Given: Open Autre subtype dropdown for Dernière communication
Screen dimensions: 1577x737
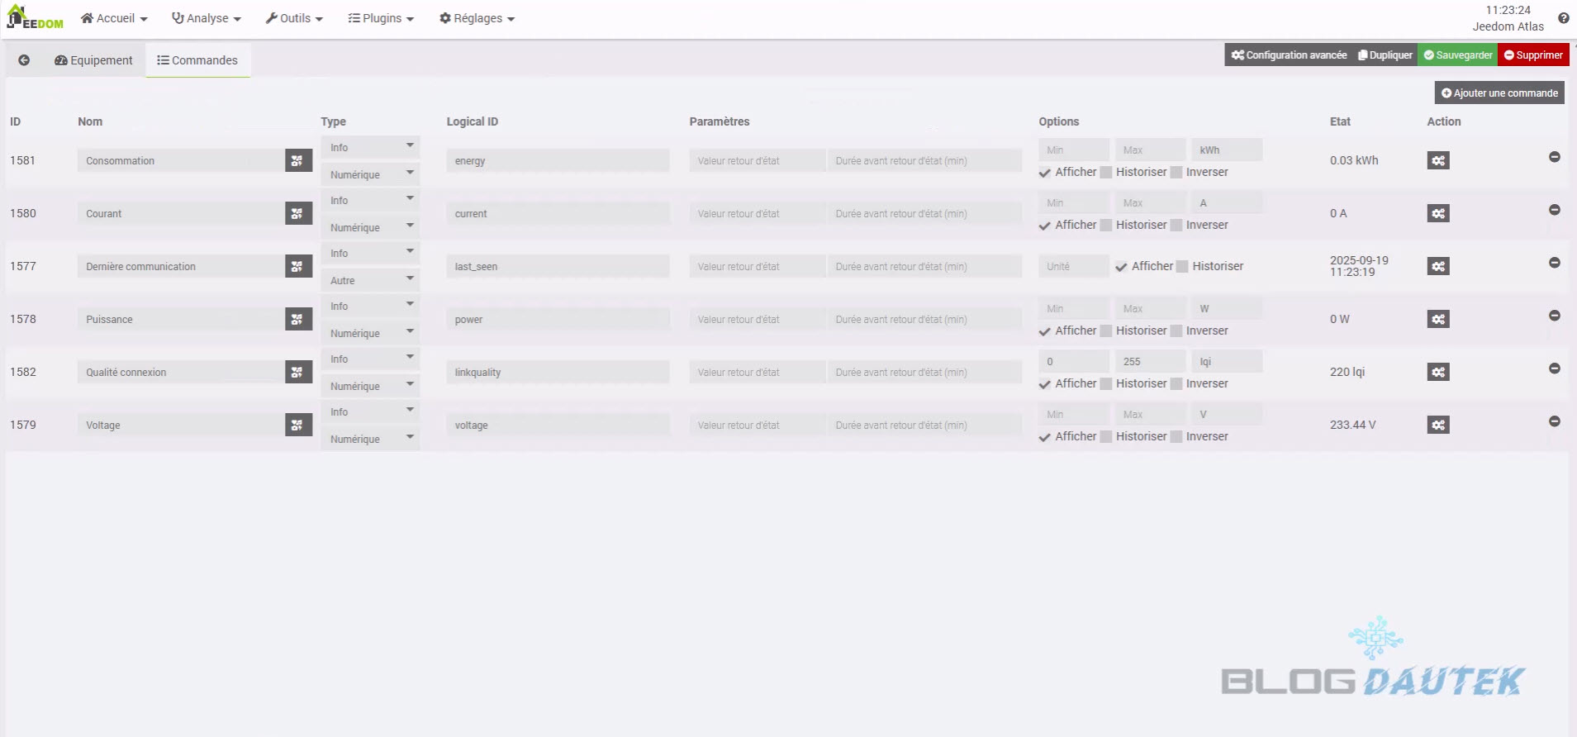Looking at the screenshot, I should [370, 281].
